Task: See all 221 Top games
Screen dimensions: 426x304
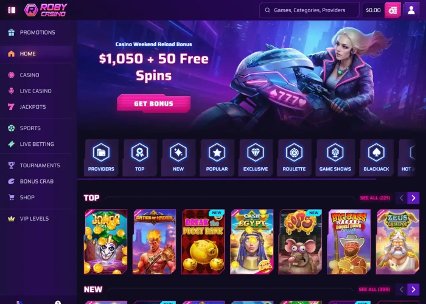Action: [x=375, y=198]
